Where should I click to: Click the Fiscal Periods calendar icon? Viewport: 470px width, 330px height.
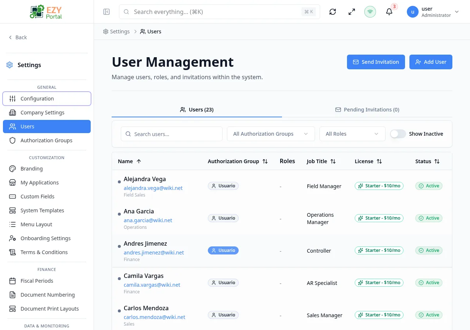12,281
